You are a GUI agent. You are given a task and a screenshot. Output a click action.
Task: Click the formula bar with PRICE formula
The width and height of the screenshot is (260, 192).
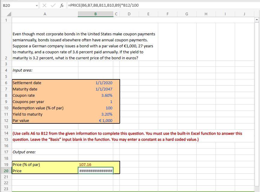163,5
